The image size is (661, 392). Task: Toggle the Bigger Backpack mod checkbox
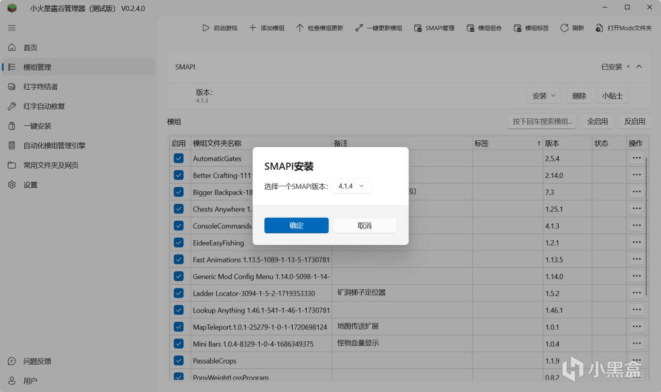(x=179, y=192)
